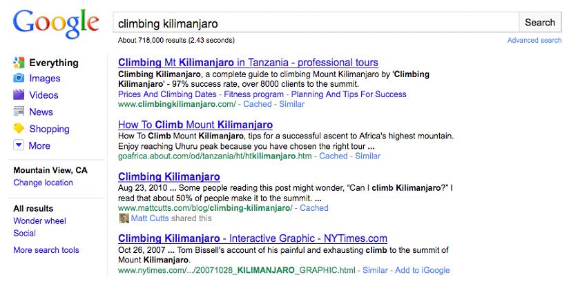The image size is (569, 288).
Task: Filter results by Social
Action: (x=24, y=234)
